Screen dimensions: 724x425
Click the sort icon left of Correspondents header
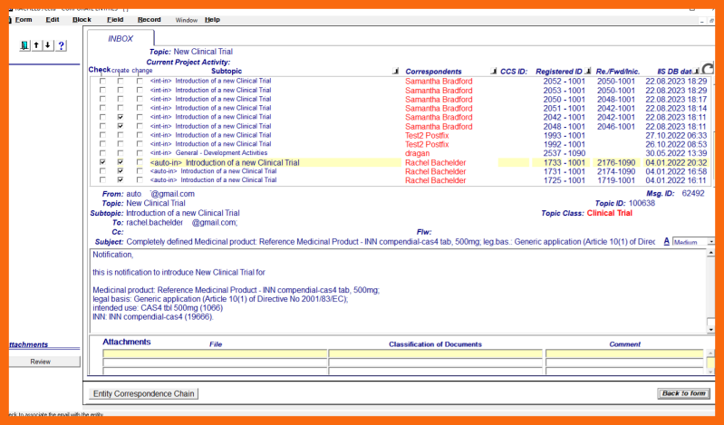(394, 71)
